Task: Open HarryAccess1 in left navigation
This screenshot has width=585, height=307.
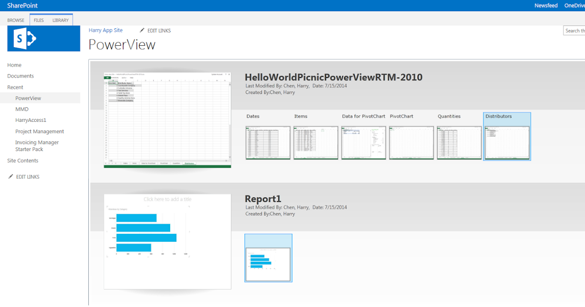Action: pyautogui.click(x=31, y=120)
